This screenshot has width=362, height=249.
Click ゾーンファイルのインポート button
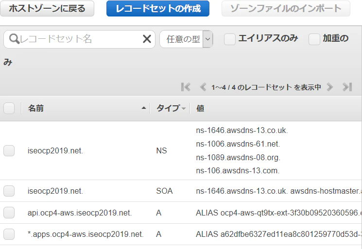coord(286,9)
